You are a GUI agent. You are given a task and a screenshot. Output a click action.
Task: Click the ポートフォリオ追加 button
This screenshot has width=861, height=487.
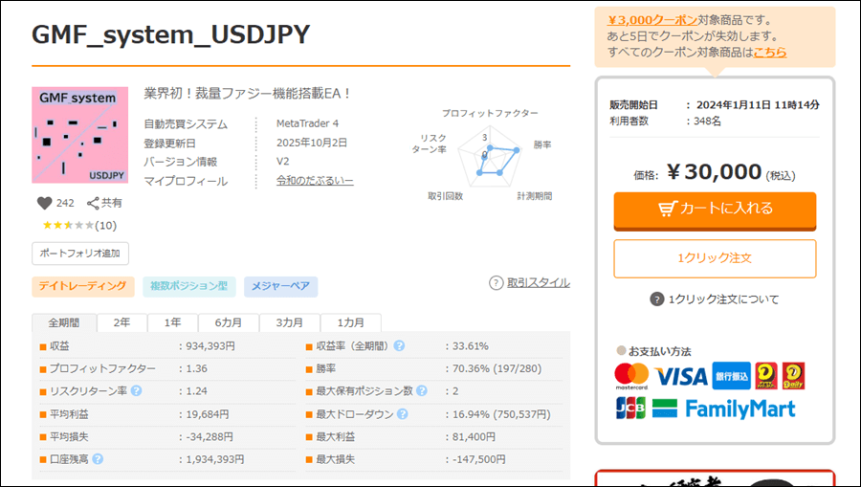coord(80,254)
